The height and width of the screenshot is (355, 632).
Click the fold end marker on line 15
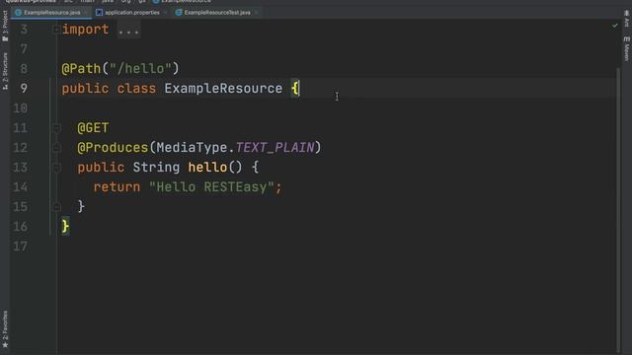point(56,207)
